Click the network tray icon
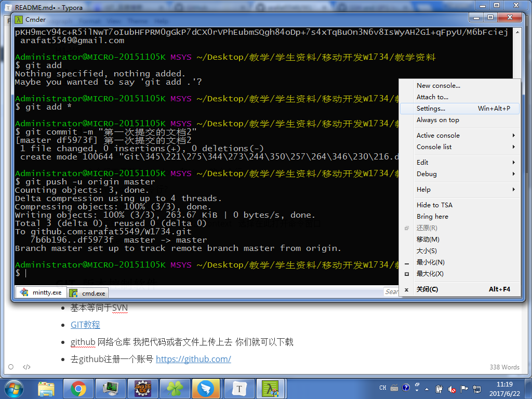Image resolution: width=532 pixels, height=399 pixels. coord(477,389)
